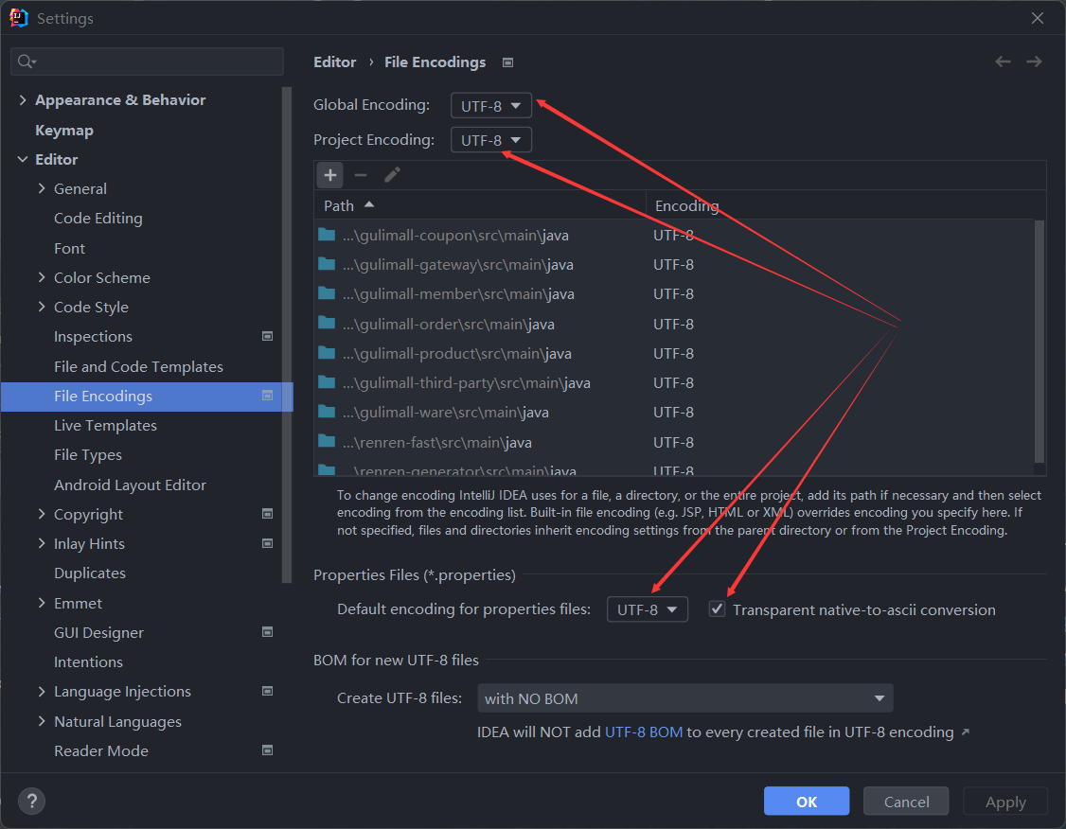This screenshot has height=829, width=1066.
Task: Click the remove path minus icon
Action: [x=361, y=175]
